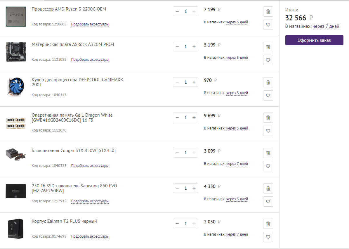This screenshot has height=249, width=349.
Task: Open Подобрать аксессуары for the Ryzen processor
Action: pos(90,24)
